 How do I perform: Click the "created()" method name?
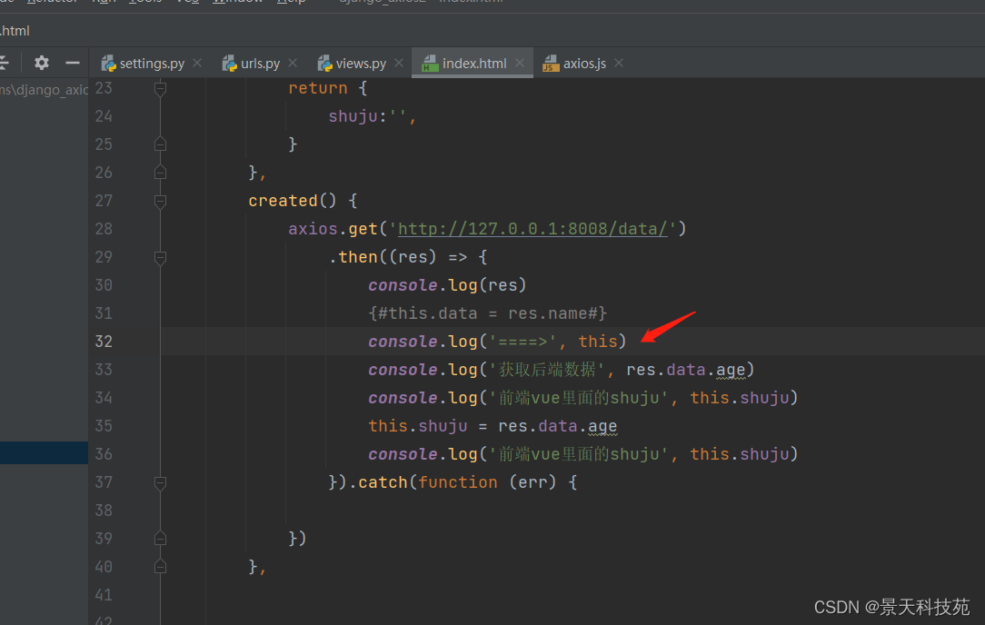coord(293,201)
